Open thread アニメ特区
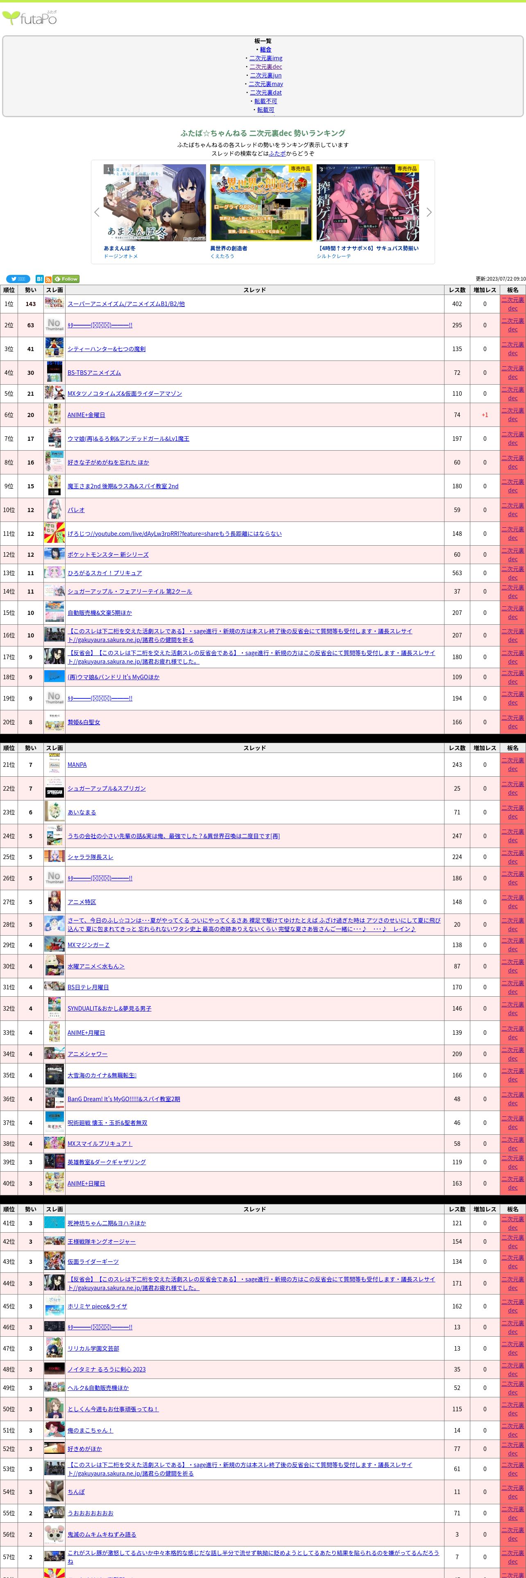Image resolution: width=526 pixels, height=1578 pixels. point(82,902)
